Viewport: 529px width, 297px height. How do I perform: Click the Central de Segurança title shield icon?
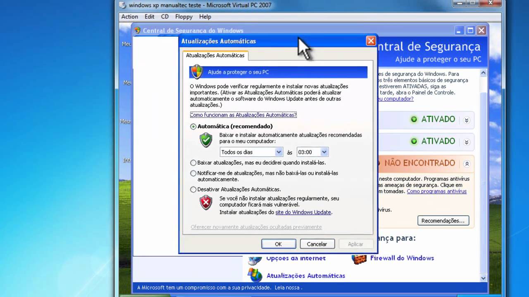137,31
